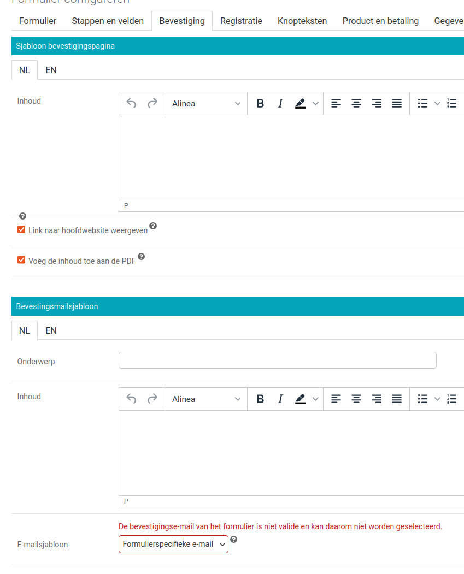Select the EN language tab under Bevestingsmailsjabloon
This screenshot has height=574, width=464.
(51, 330)
